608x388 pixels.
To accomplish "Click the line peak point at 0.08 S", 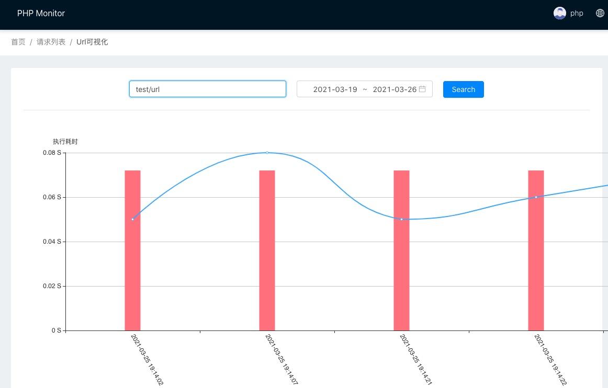I will pyautogui.click(x=267, y=153).
